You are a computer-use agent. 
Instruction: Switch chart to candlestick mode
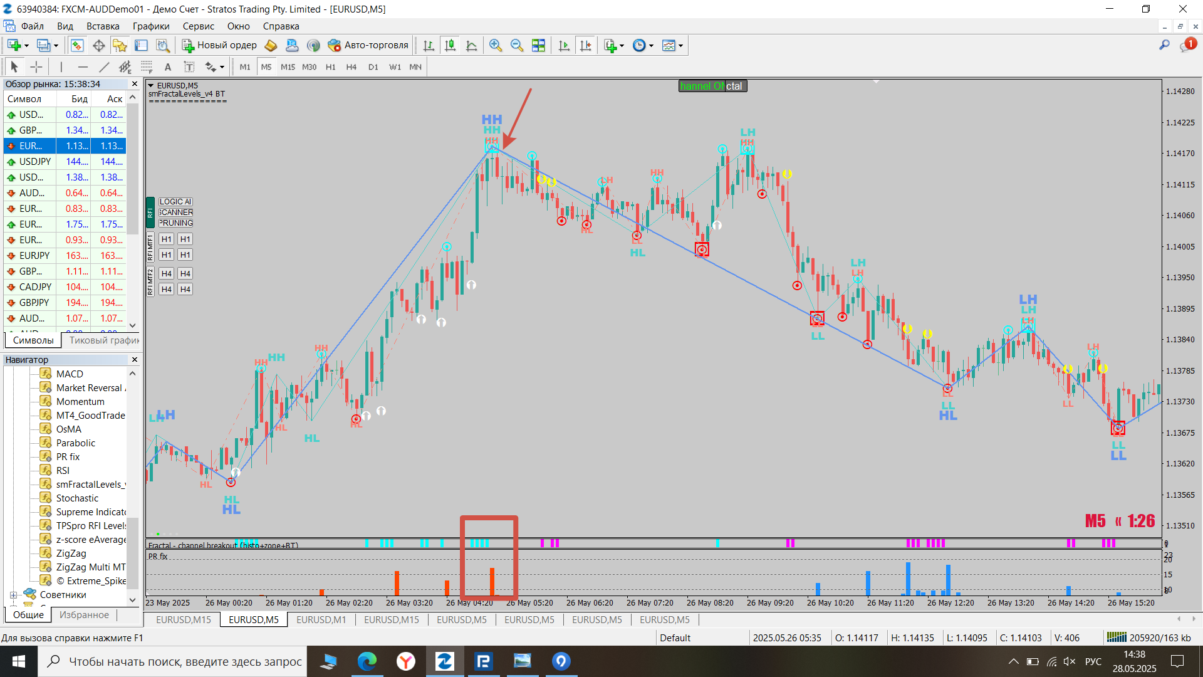pos(450,45)
